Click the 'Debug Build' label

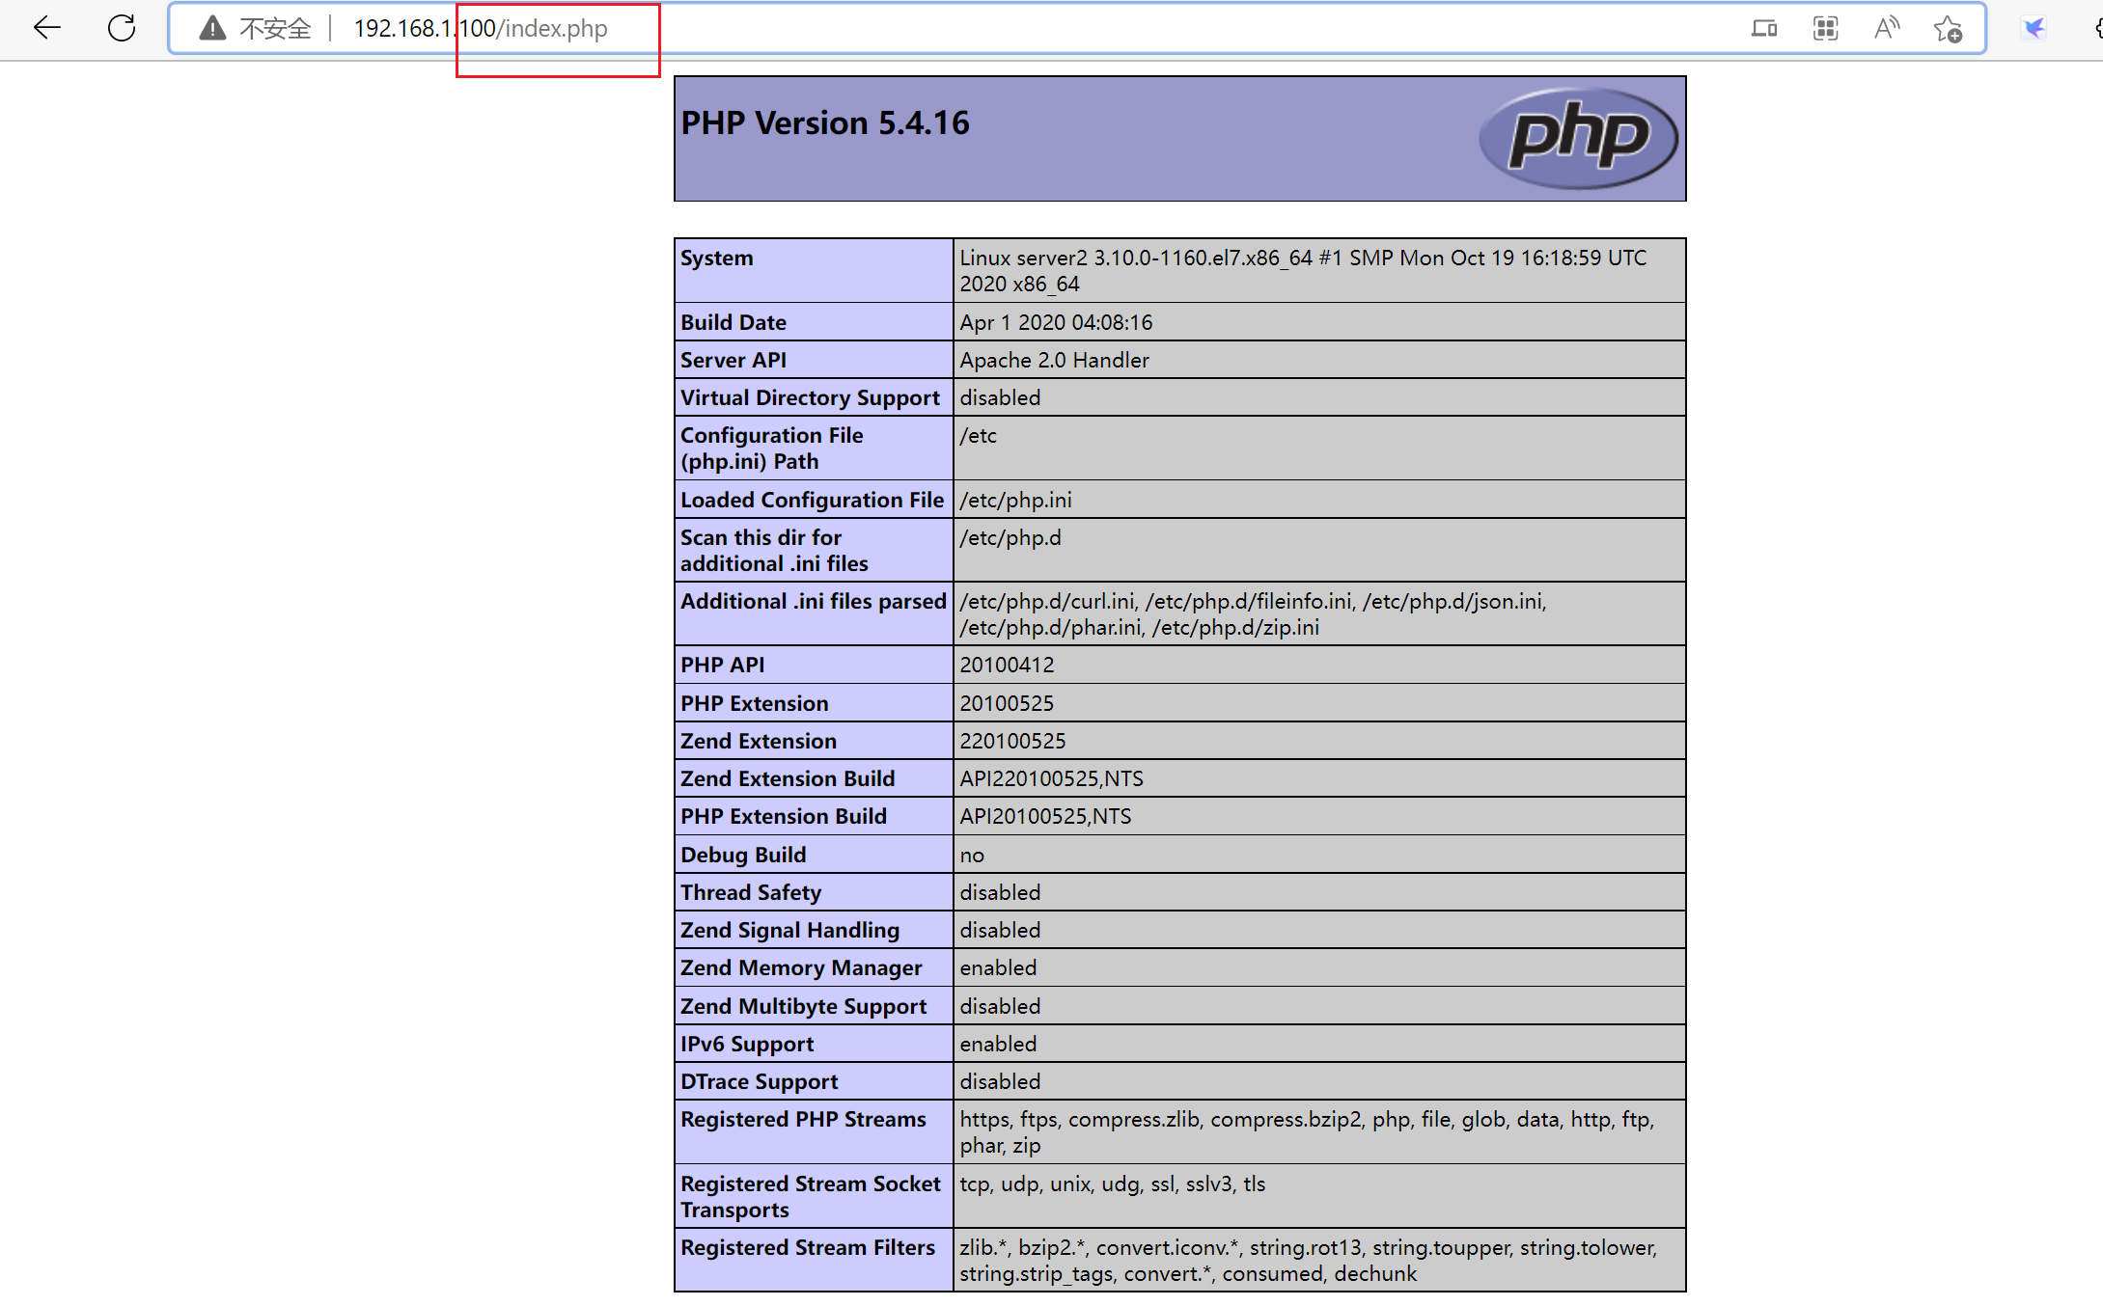click(x=743, y=855)
